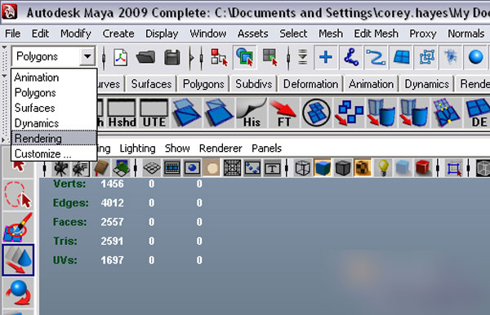The image size is (490, 315).
Task: Select the Rotate tool sphere icon
Action: (18, 293)
